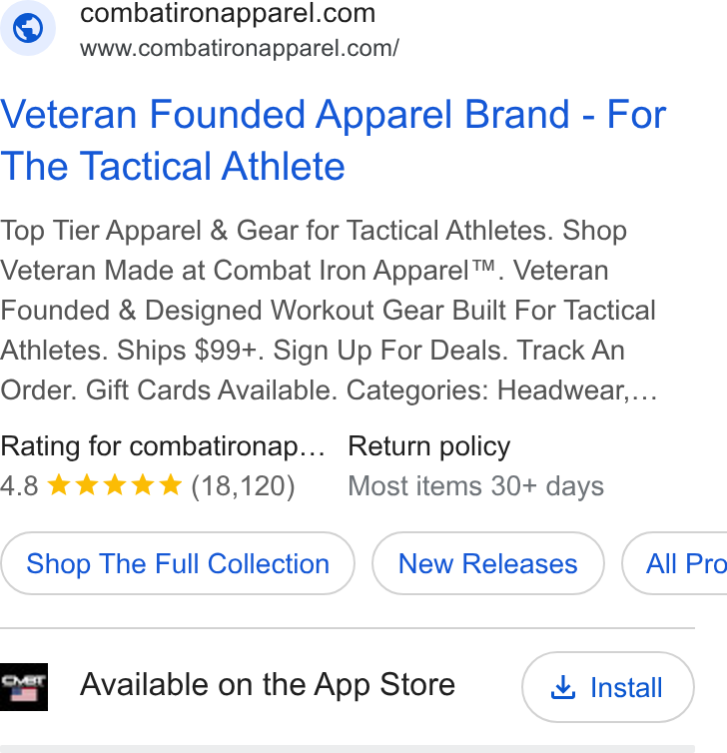Viewport: 727px width, 753px height.
Task: Click the combatironapparel.com site name
Action: click(x=228, y=13)
